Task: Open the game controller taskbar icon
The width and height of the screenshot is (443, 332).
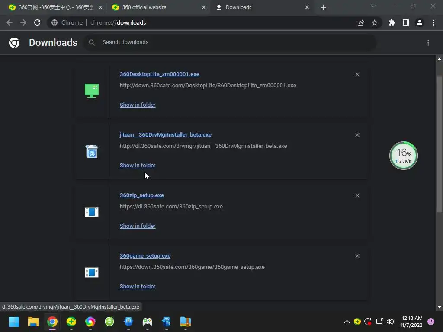Action: [x=147, y=322]
